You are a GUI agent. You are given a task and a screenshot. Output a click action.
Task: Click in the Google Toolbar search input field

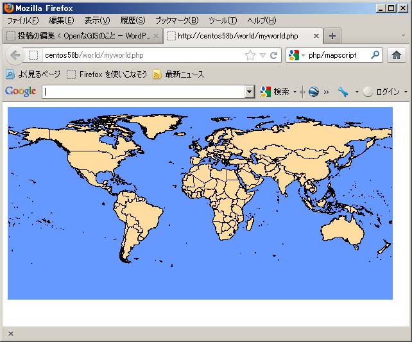(143, 92)
